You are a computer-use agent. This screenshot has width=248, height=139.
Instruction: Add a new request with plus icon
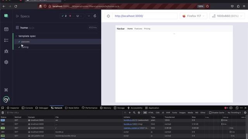coord(130,113)
